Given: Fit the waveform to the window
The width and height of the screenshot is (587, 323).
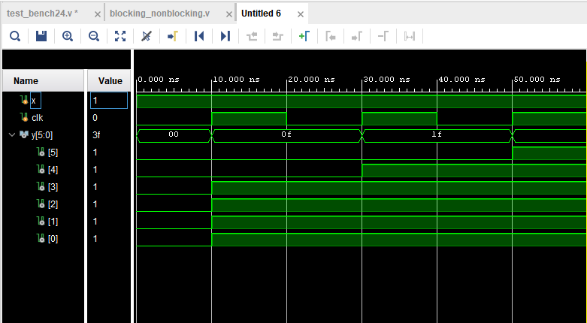Looking at the screenshot, I should pos(120,35).
